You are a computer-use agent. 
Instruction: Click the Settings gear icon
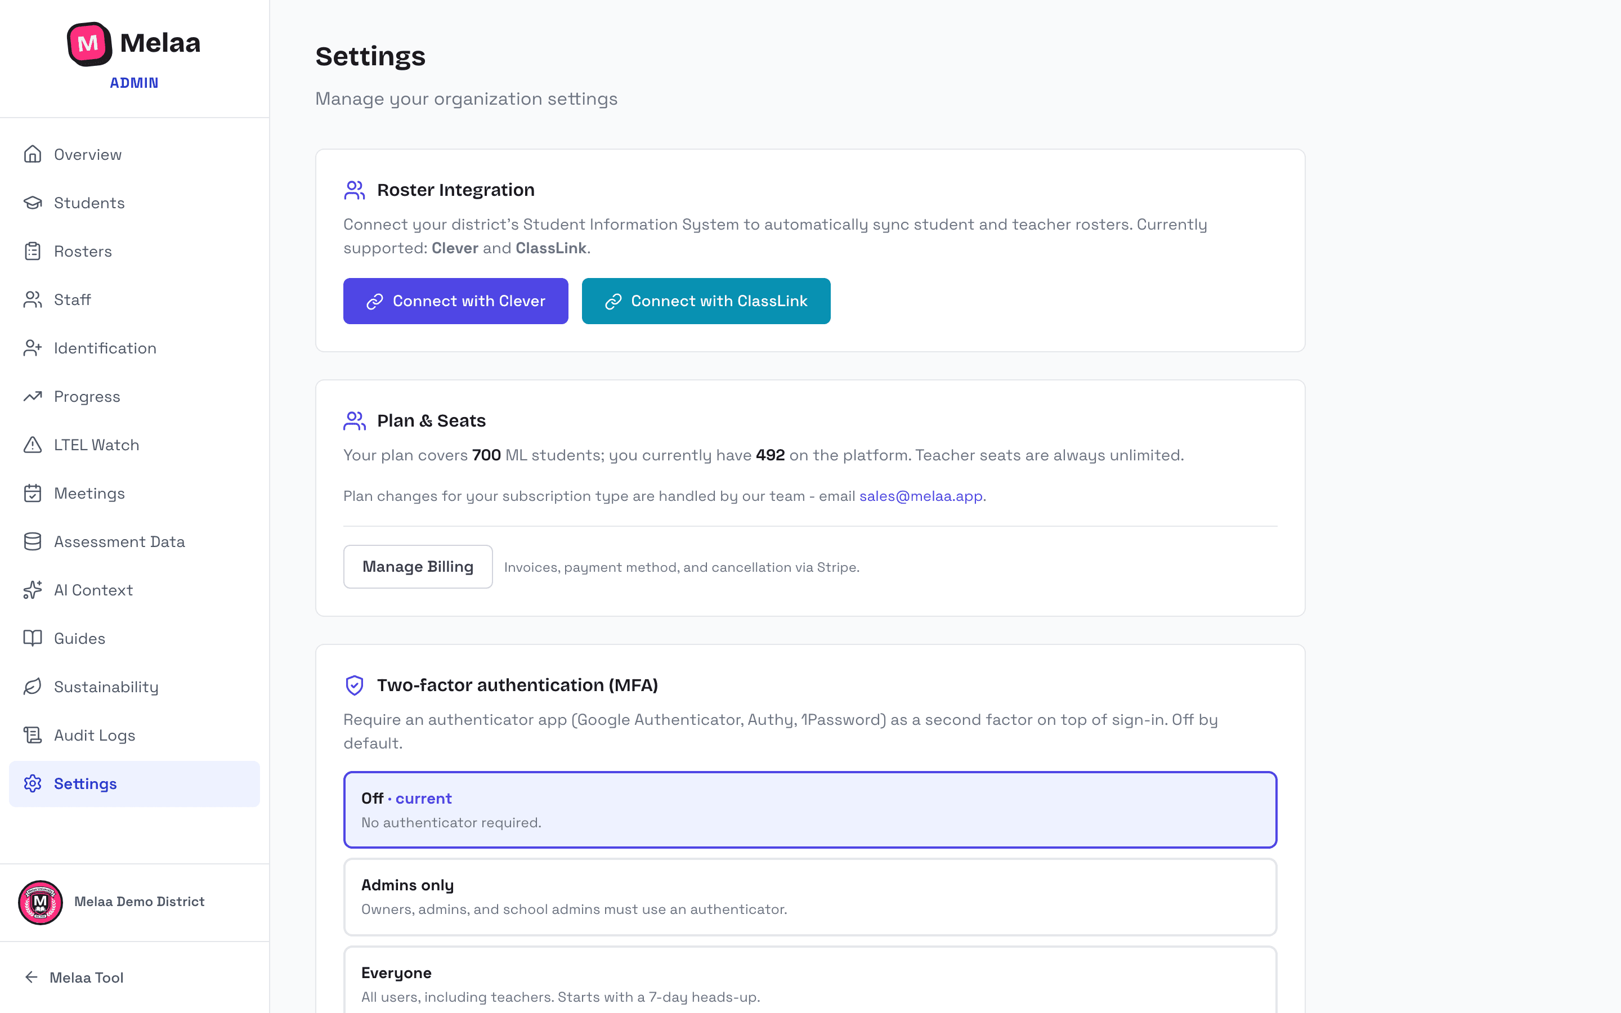pos(32,783)
